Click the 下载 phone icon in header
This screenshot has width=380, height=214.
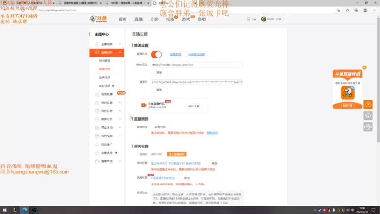[x=248, y=19]
